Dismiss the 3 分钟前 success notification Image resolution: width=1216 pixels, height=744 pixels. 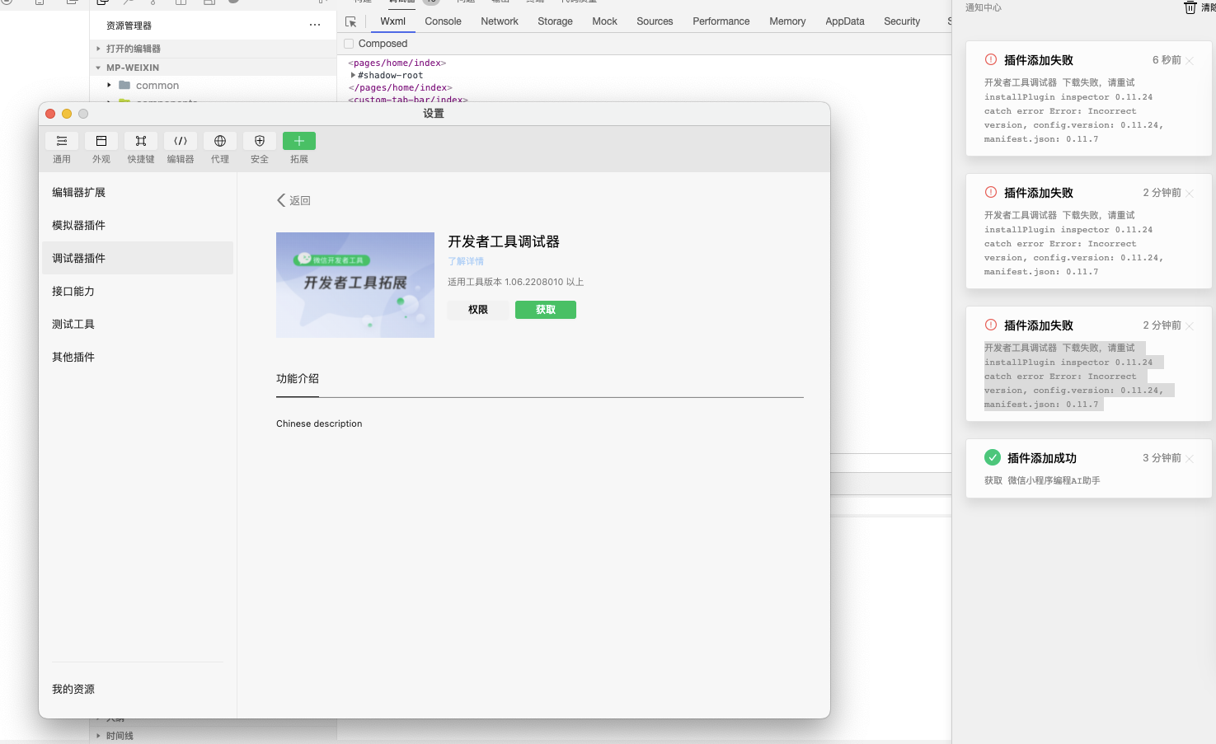1190,459
